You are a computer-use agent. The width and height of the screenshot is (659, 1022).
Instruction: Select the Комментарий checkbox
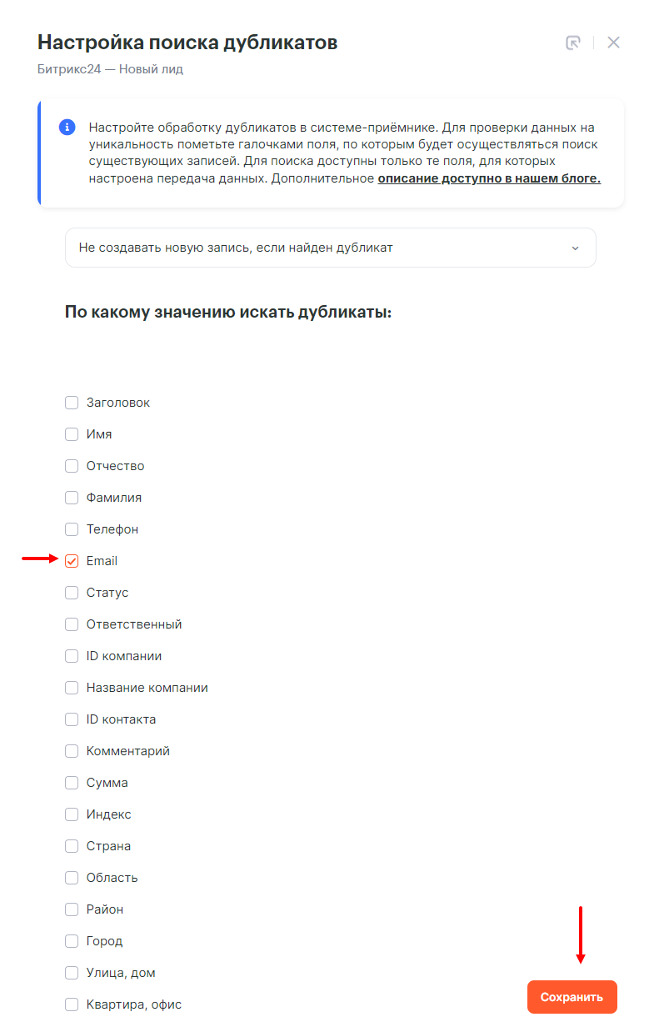tap(72, 751)
